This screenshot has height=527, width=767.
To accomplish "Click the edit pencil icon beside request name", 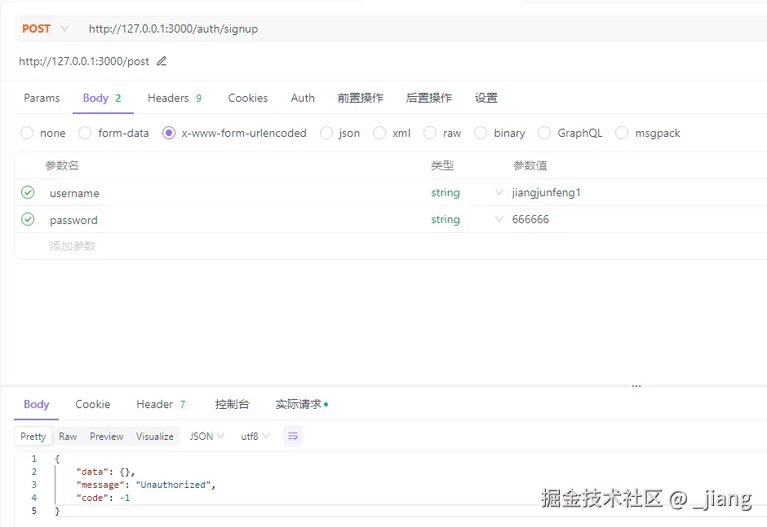I will [x=162, y=61].
